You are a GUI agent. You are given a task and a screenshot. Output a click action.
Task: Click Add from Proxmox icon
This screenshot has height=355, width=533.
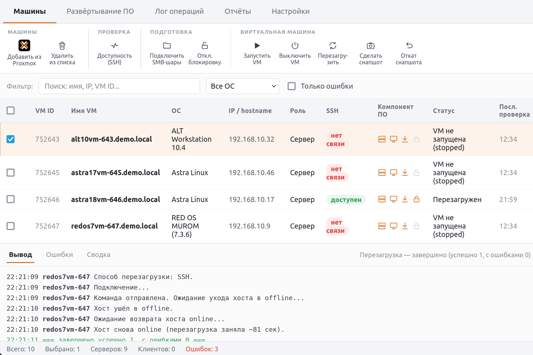[24, 45]
